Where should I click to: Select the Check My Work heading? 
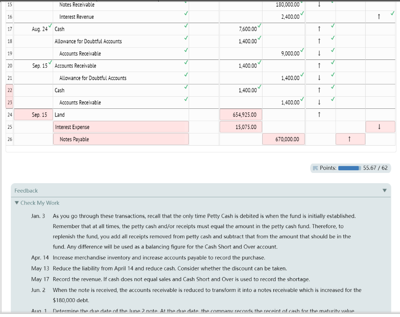pyautogui.click(x=39, y=203)
